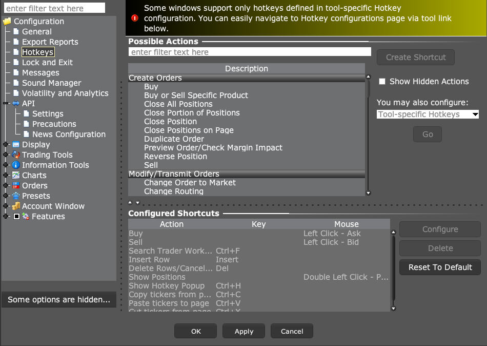Select Hotkeys in the configuration tree

(38, 52)
